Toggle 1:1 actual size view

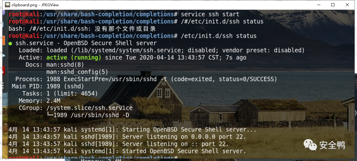pyautogui.click(x=167, y=124)
